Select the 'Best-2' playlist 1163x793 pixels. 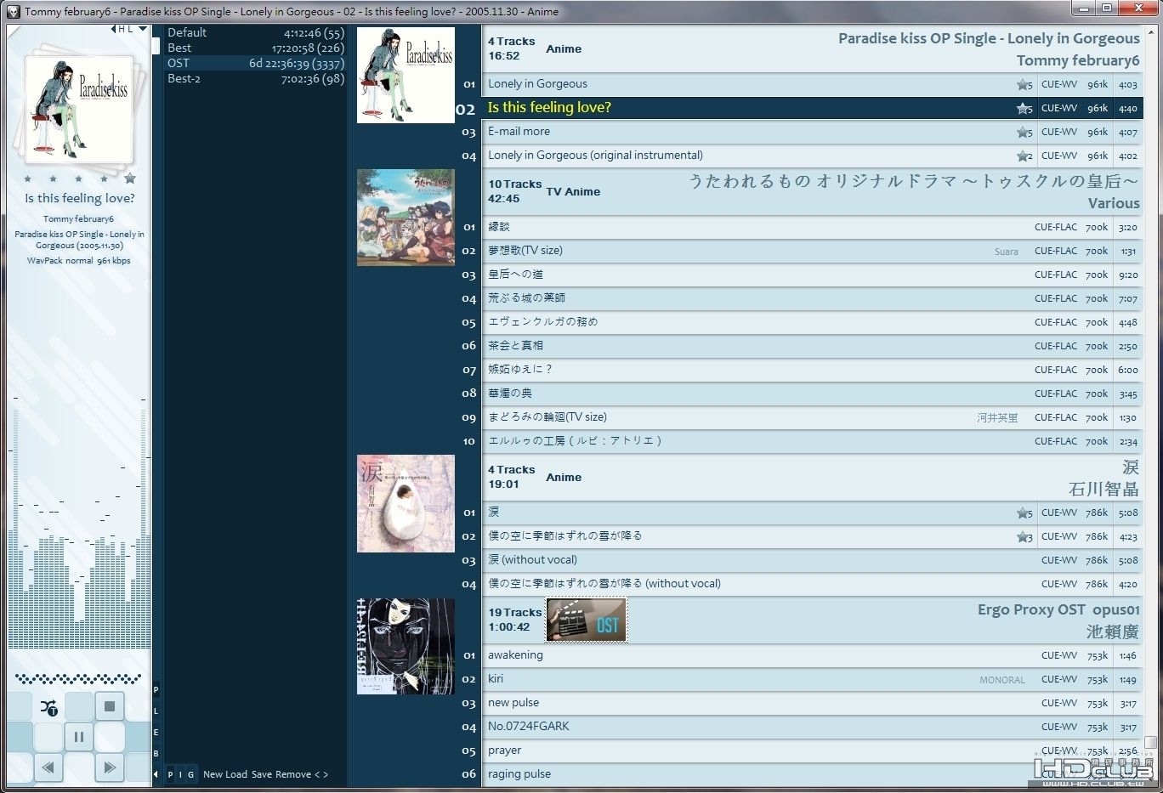(x=255, y=78)
